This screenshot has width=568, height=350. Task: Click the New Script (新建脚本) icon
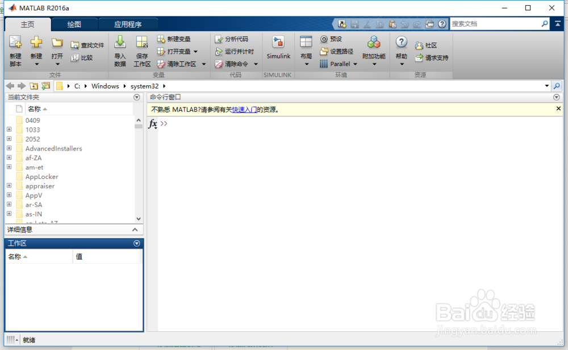point(15,43)
